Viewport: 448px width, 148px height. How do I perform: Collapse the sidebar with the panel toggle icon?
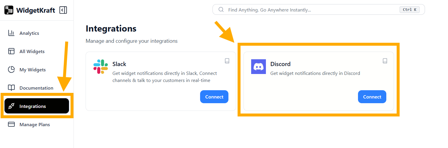click(63, 10)
